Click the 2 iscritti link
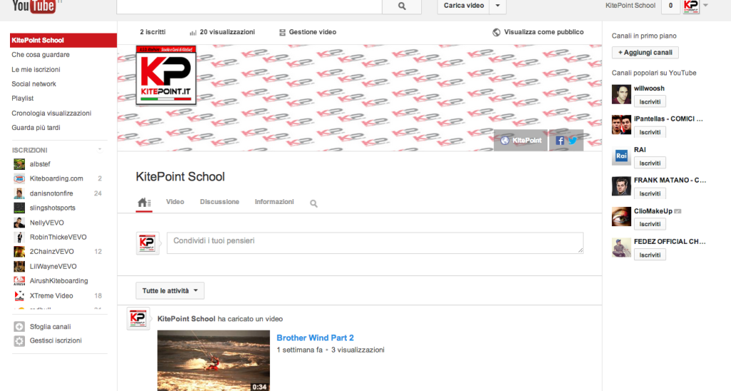This screenshot has height=391, width=731. pos(153,32)
